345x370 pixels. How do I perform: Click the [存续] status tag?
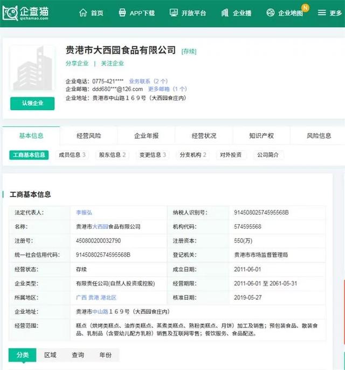[189, 51]
